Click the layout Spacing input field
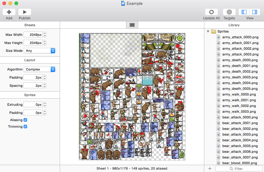 [33, 86]
